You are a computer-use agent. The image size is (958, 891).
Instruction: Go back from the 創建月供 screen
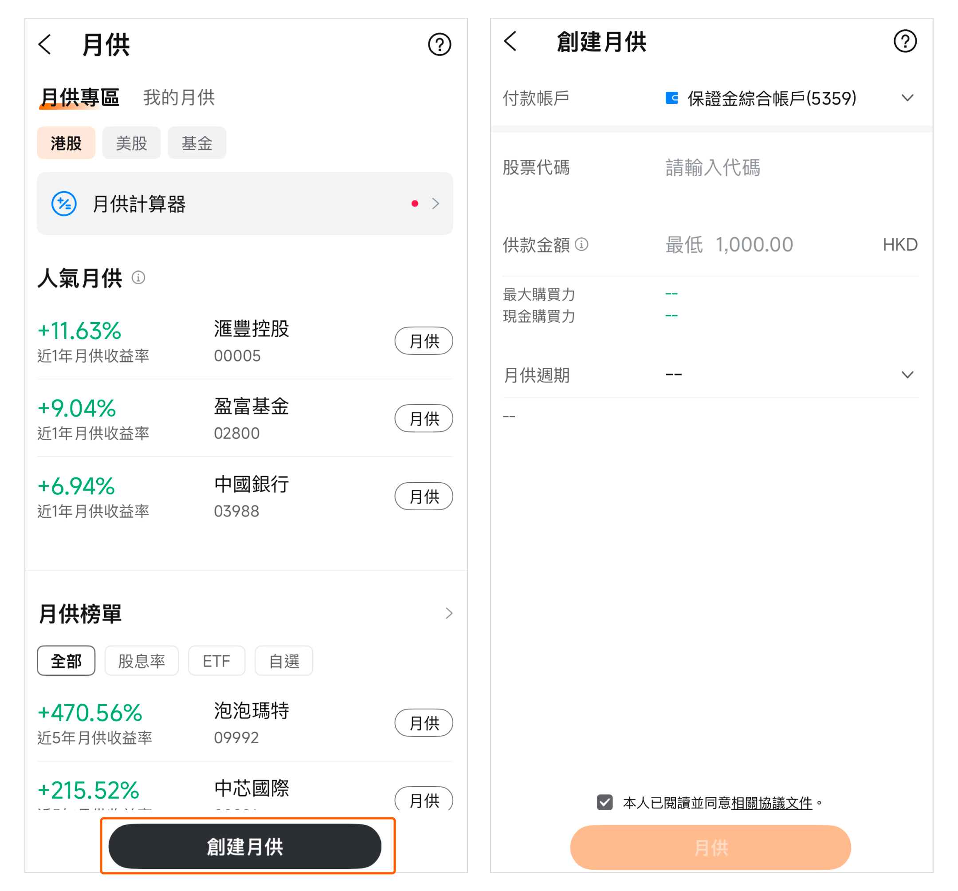(511, 41)
